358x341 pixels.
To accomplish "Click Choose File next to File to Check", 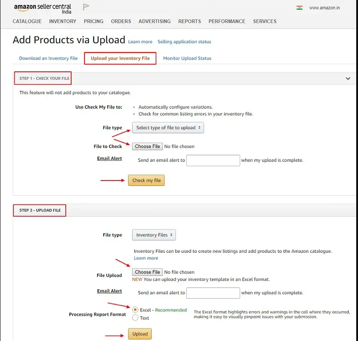I will click(148, 147).
